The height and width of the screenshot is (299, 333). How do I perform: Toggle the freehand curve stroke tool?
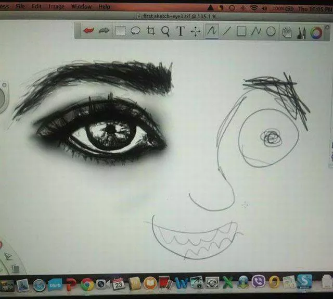tap(212, 31)
